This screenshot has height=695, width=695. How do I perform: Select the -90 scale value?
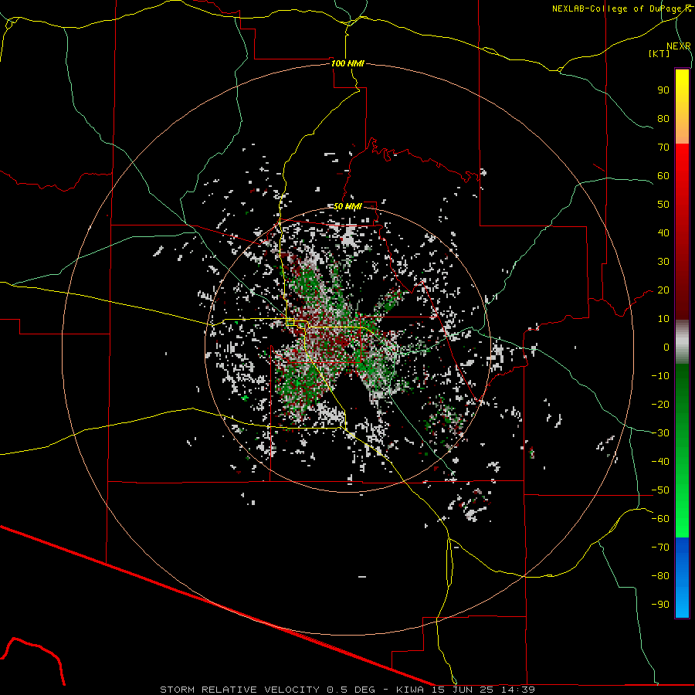point(660,605)
